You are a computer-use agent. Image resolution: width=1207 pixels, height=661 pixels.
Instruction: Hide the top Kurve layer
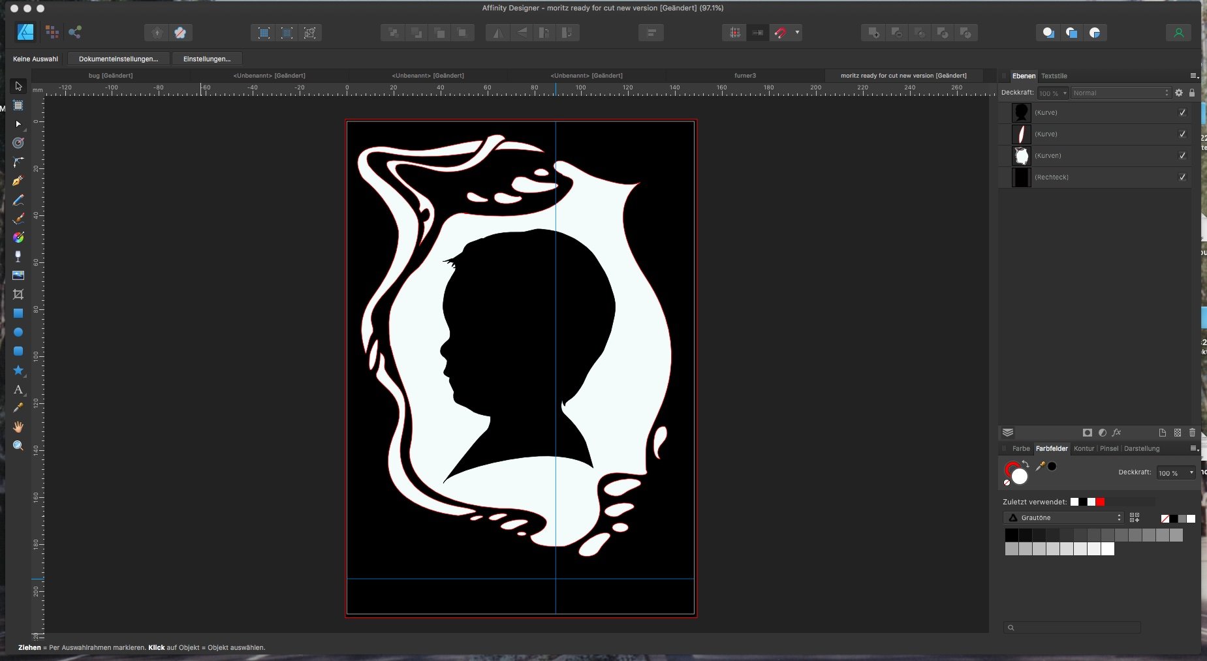click(x=1182, y=112)
